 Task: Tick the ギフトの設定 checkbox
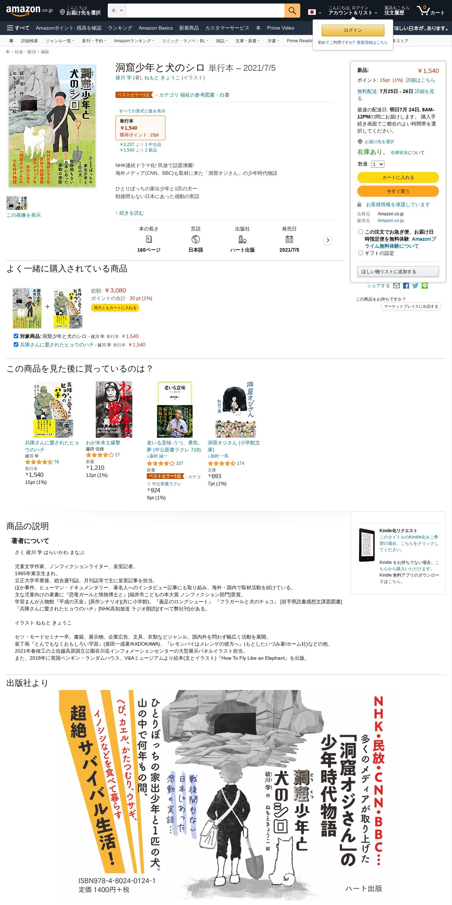[360, 253]
